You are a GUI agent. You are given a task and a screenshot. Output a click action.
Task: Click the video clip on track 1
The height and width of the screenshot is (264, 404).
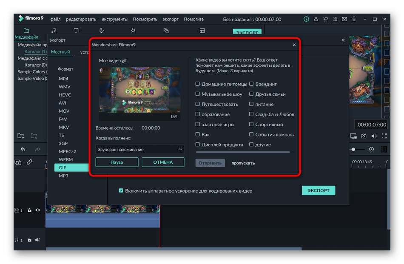tap(102, 216)
